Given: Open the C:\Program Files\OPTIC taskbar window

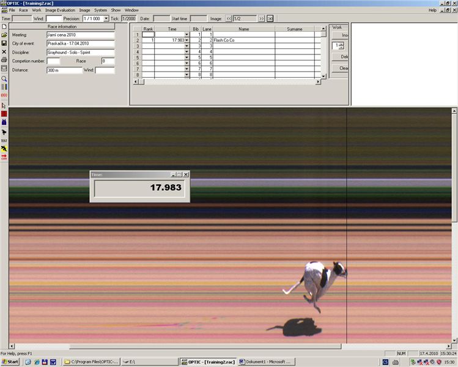Looking at the screenshot, I should (x=92, y=361).
